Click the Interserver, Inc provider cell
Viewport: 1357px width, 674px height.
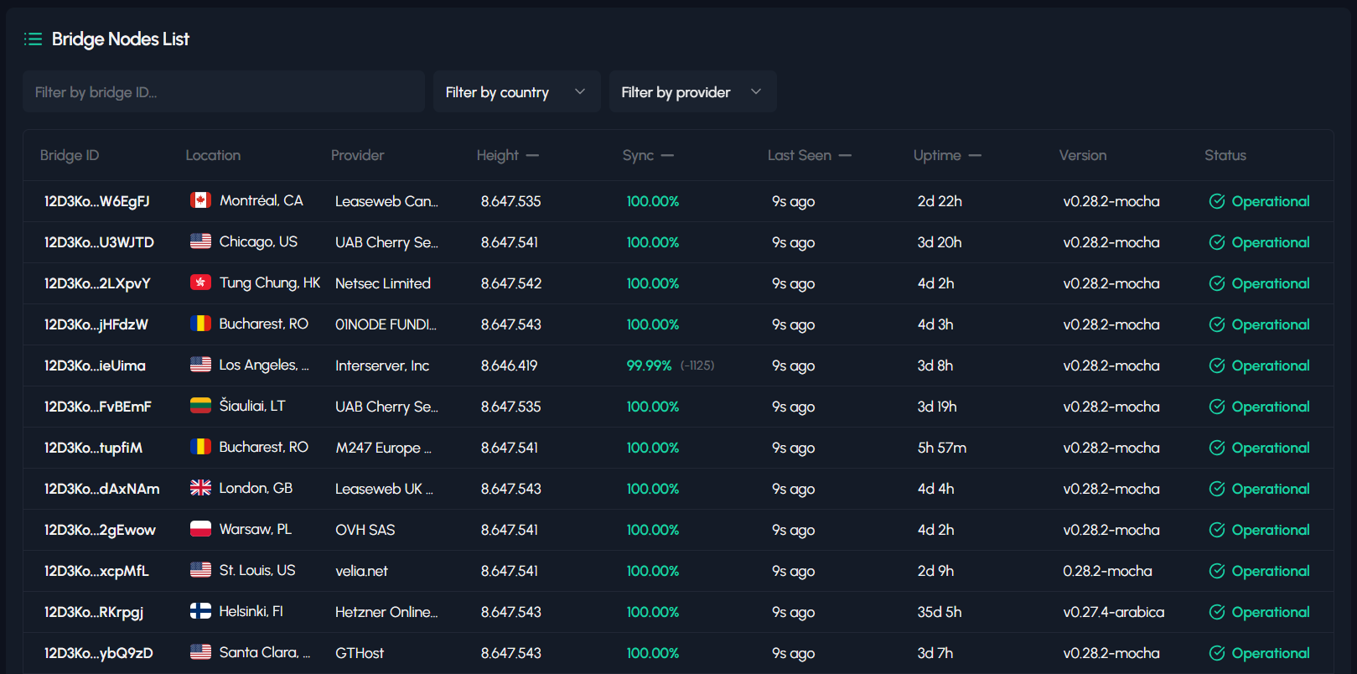coord(382,366)
